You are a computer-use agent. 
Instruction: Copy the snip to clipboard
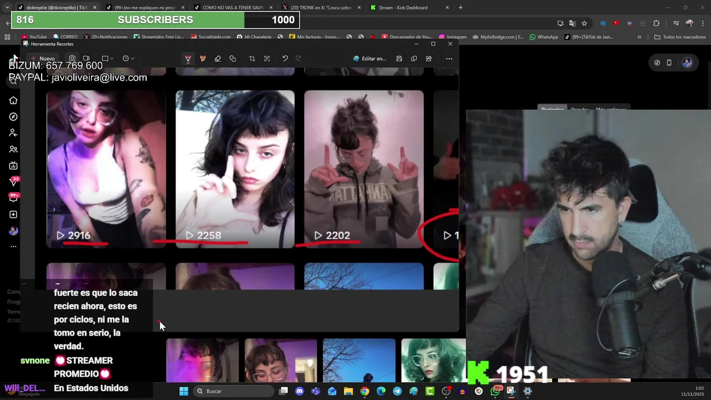click(x=414, y=58)
